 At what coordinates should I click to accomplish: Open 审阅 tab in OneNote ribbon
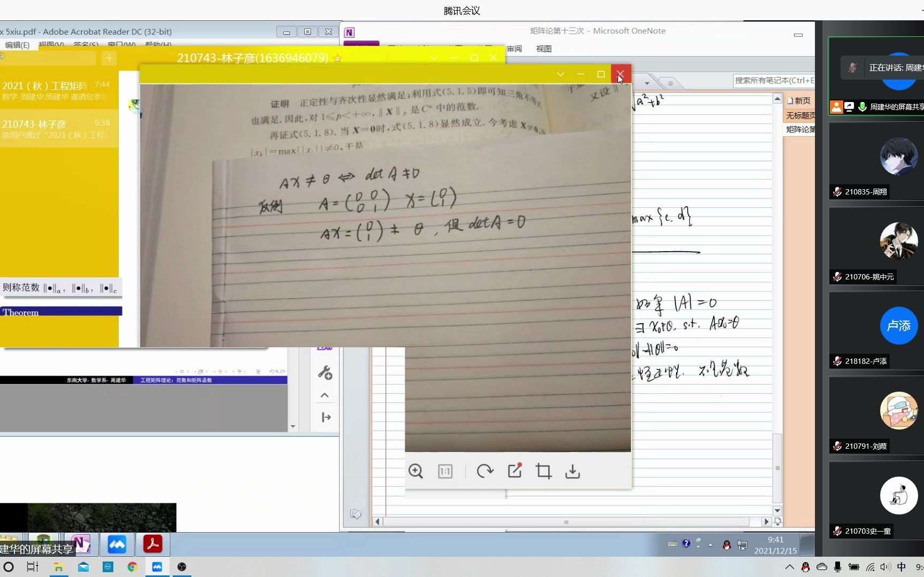coord(514,49)
